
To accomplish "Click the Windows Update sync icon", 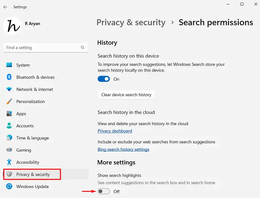I will [9, 187].
